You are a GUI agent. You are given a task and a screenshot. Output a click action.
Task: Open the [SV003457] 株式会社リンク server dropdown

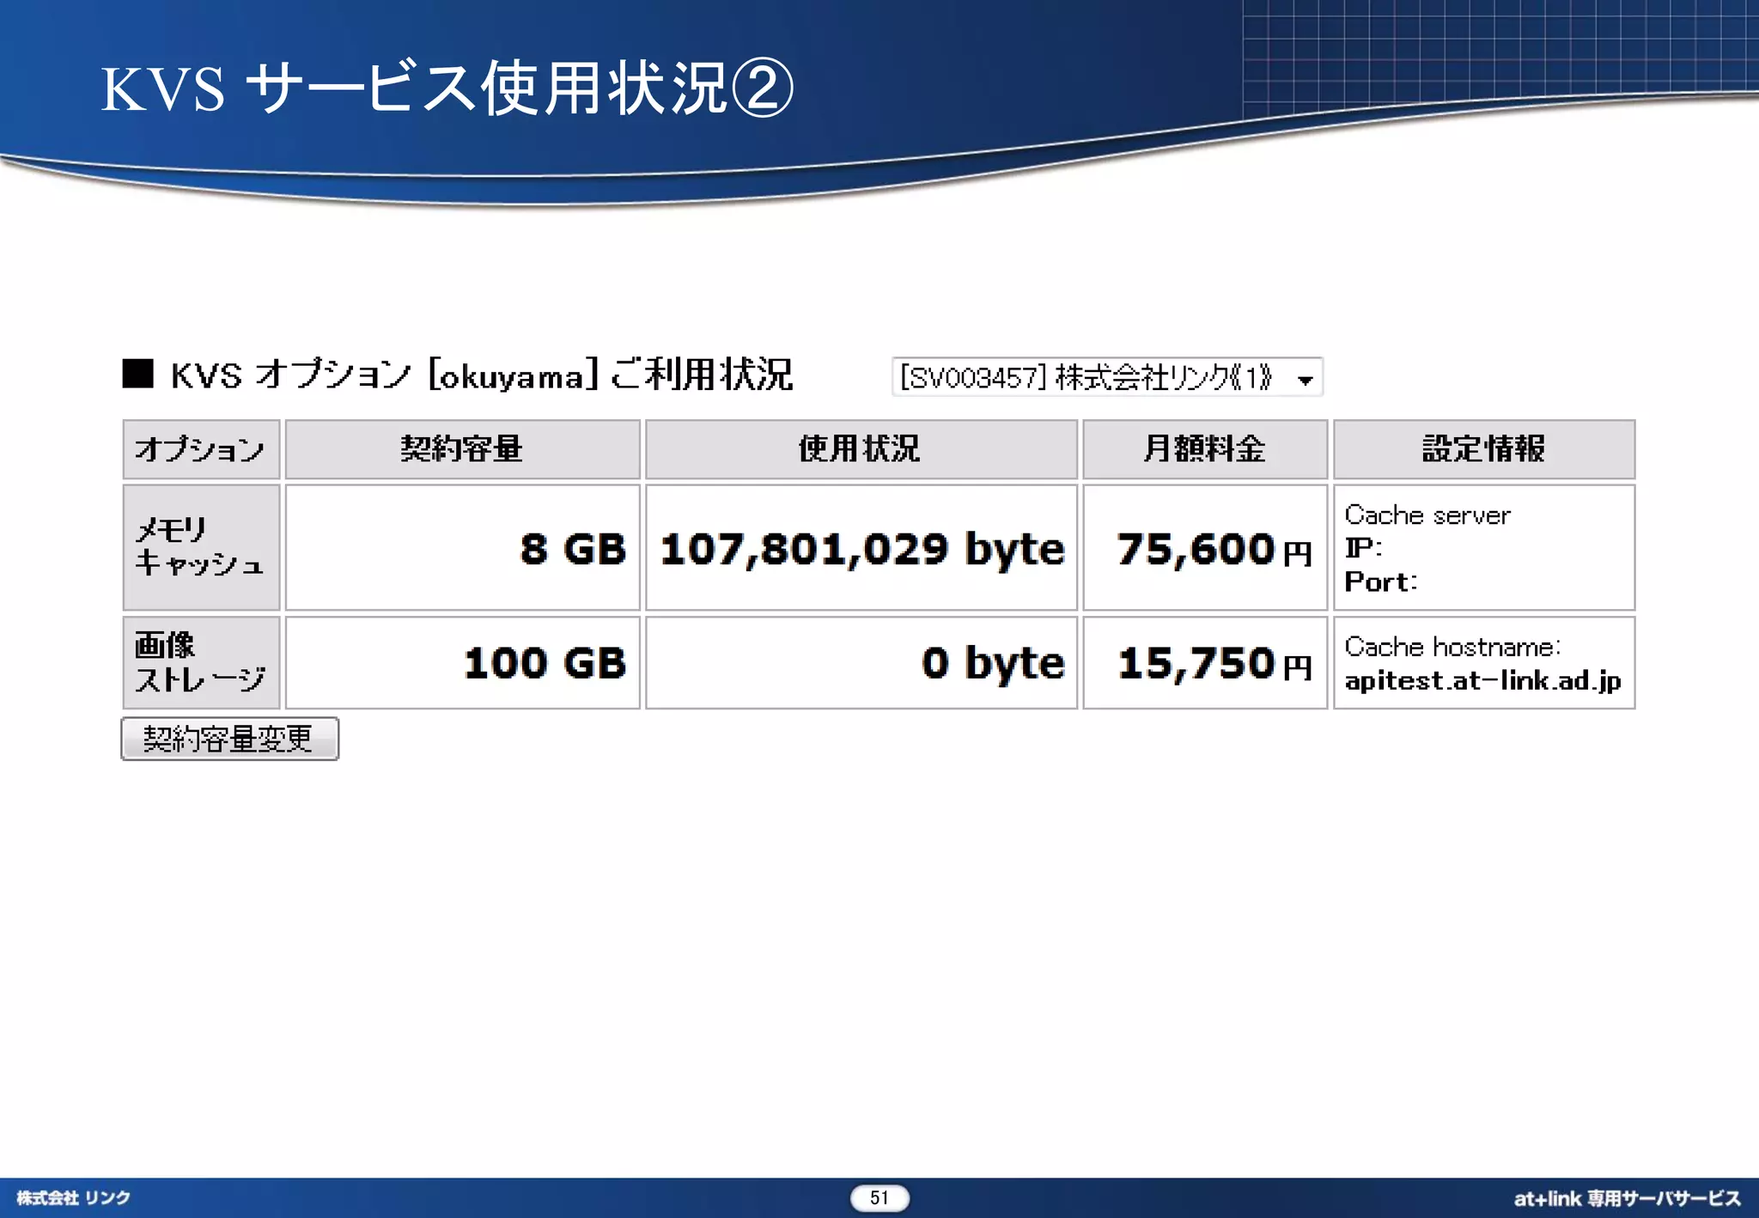tap(1106, 377)
